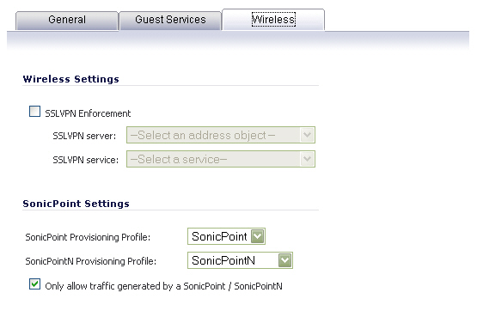Viewport: 477px width, 317px height.
Task: Open the SSLVPN service select dropdown
Action: [x=221, y=159]
